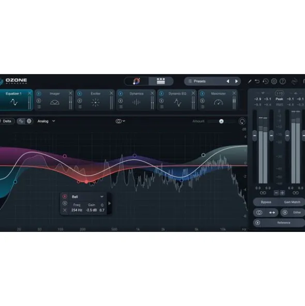
Task: Open the Analog mode dropdown
Action: (46, 121)
